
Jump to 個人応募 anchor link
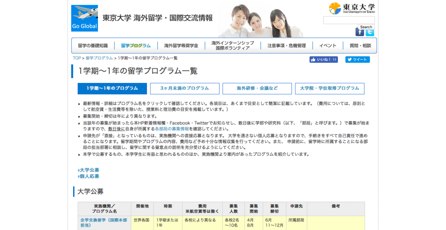(x=89, y=176)
